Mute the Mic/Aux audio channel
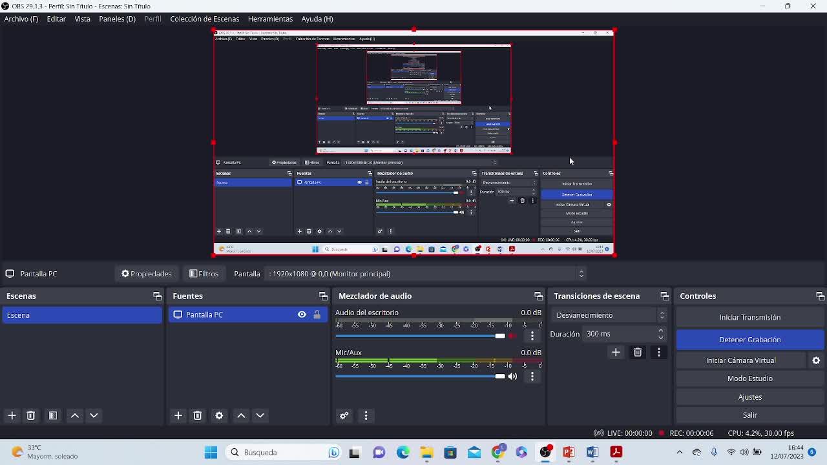 [x=512, y=376]
